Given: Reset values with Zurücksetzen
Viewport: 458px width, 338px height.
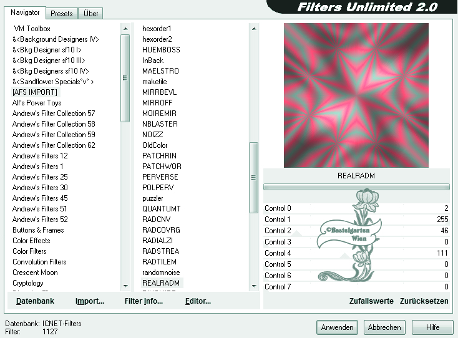Looking at the screenshot, I should click(x=424, y=301).
